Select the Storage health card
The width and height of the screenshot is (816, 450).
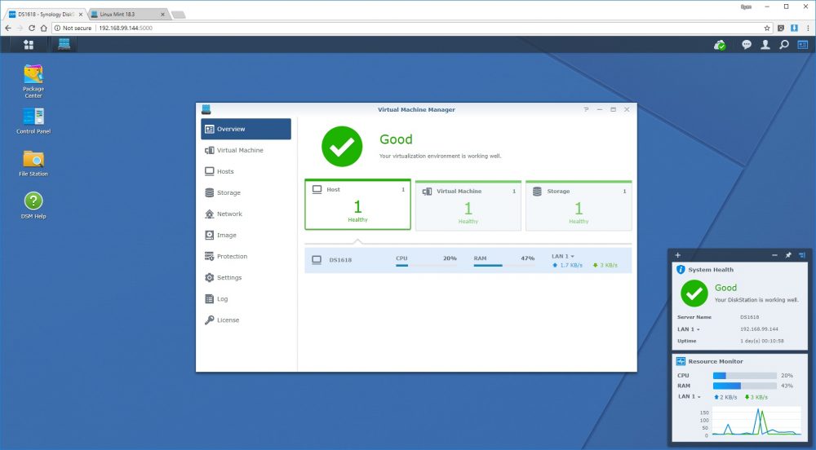[579, 205]
